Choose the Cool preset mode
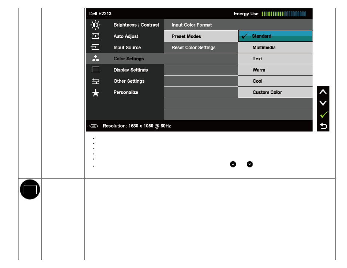 tap(275, 81)
